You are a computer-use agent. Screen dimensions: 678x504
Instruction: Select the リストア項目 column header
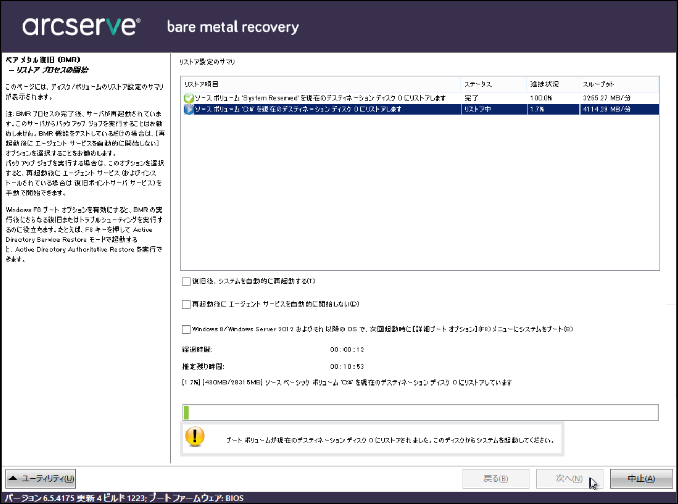320,84
